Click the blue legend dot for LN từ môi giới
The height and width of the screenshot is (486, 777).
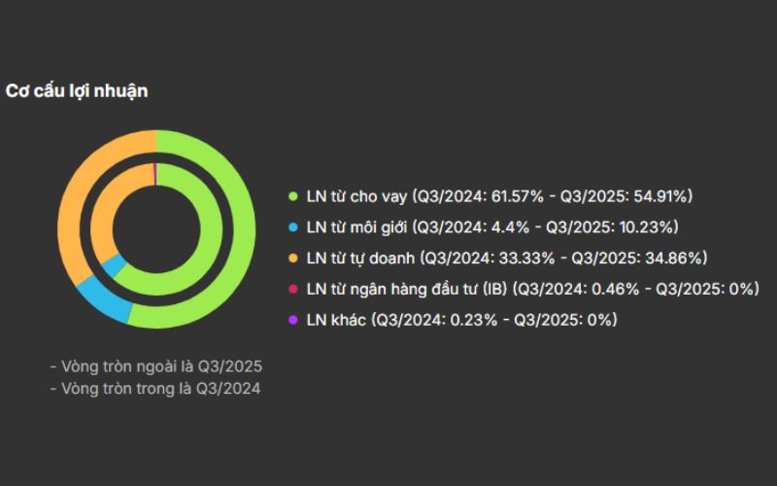pyautogui.click(x=292, y=227)
